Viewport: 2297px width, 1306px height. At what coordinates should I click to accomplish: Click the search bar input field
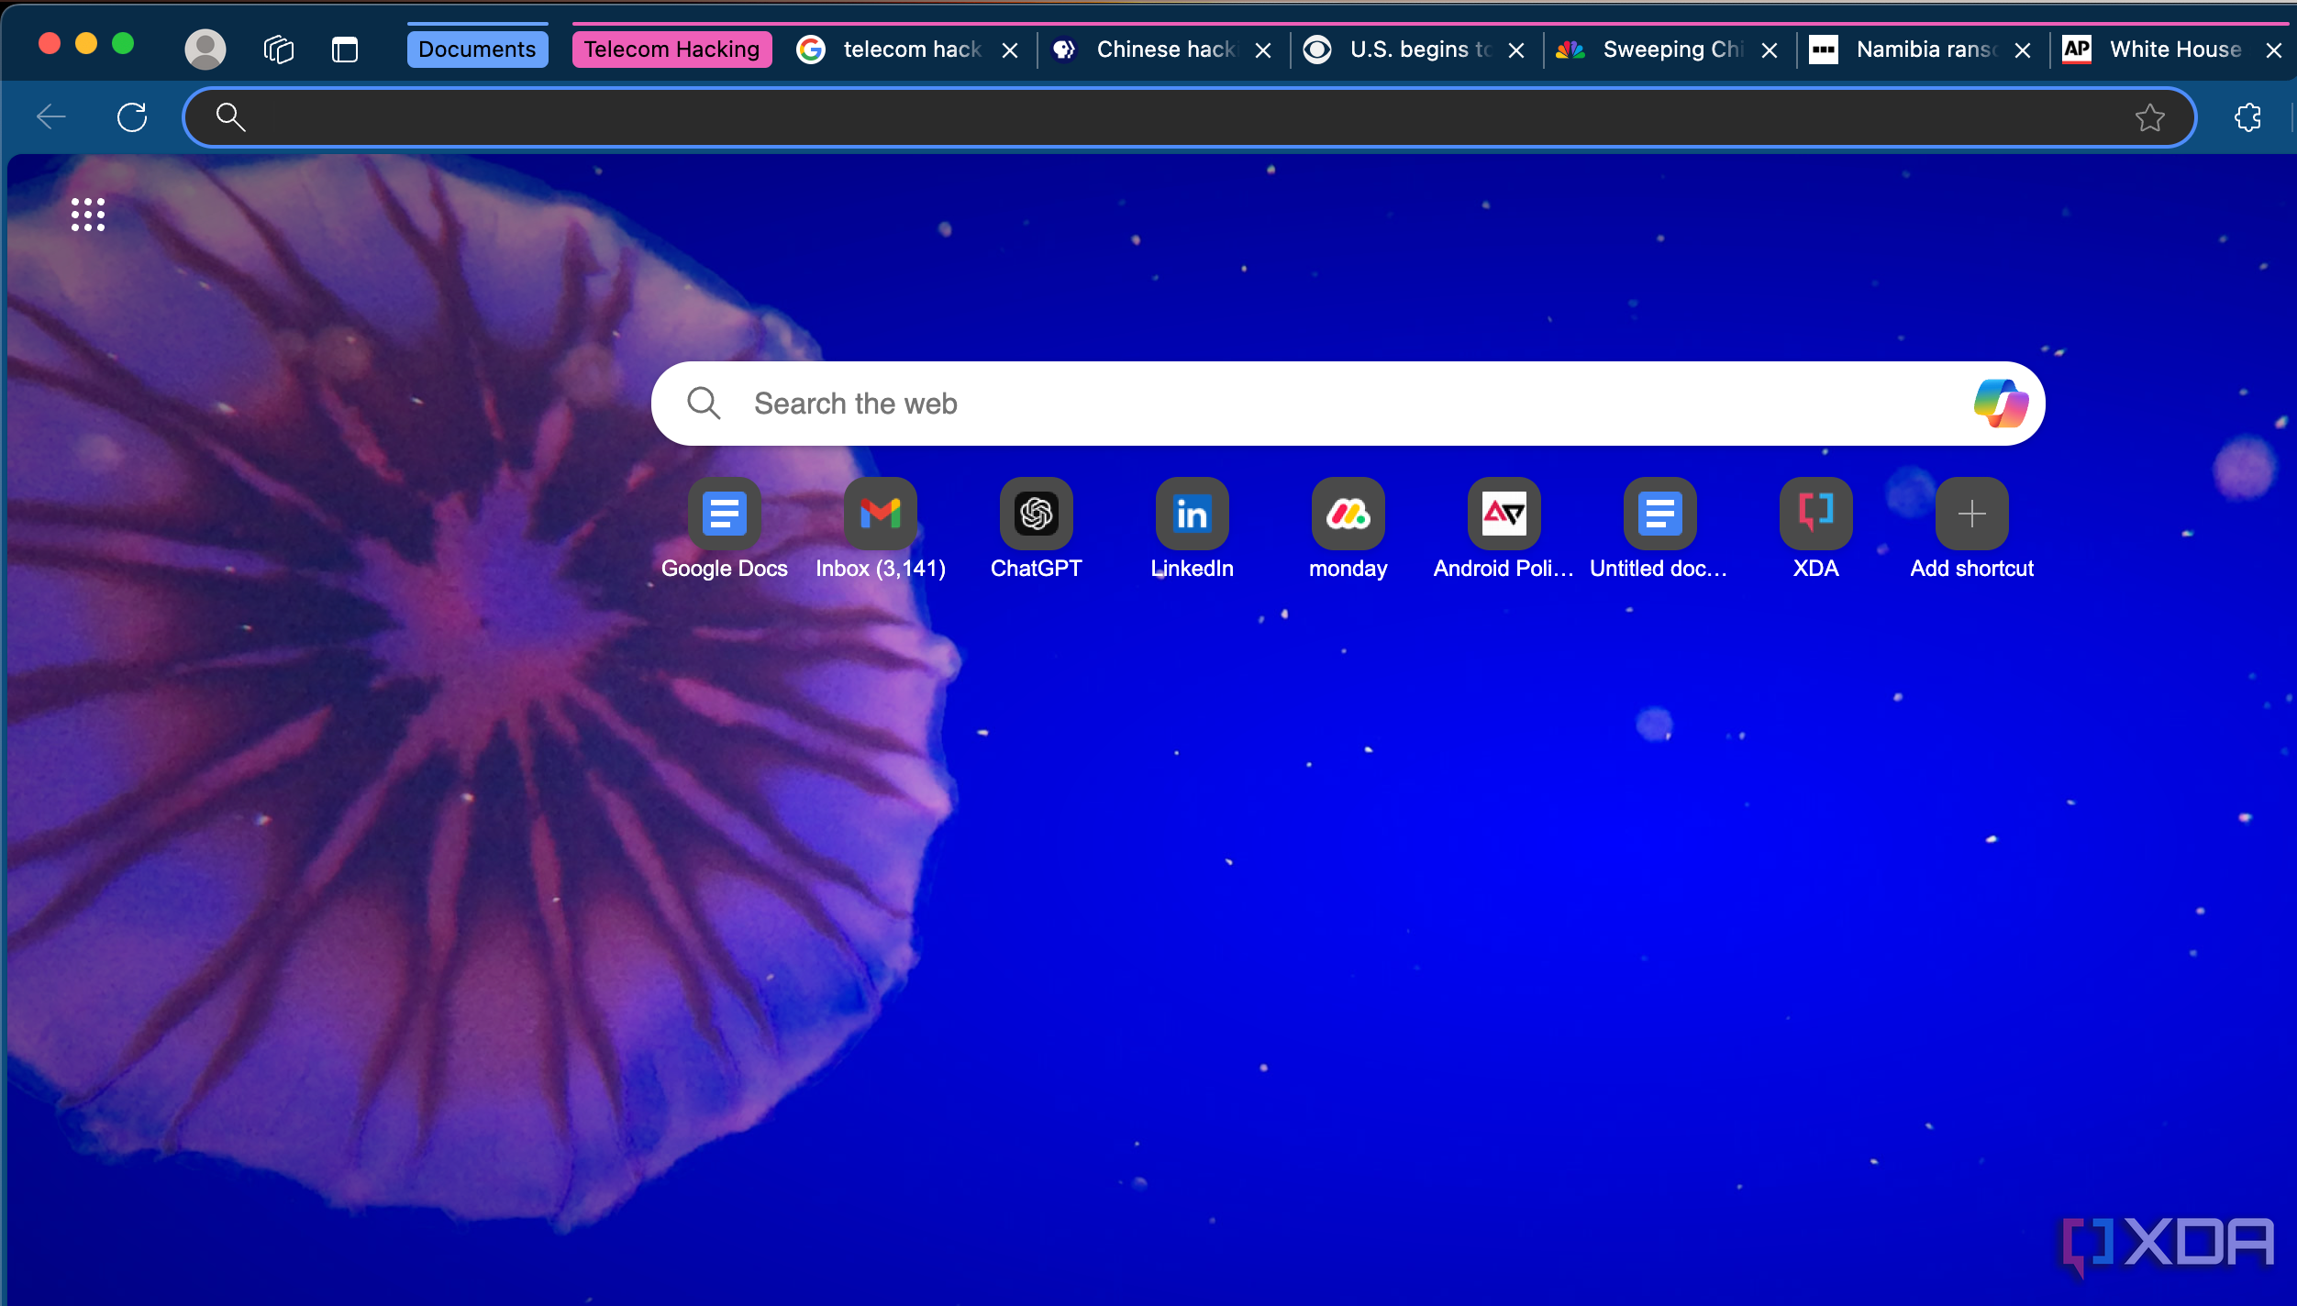[x=1348, y=403]
